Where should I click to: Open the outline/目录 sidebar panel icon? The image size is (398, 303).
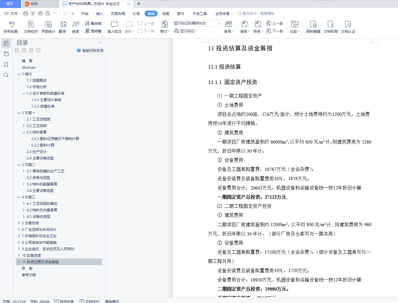point(6,43)
